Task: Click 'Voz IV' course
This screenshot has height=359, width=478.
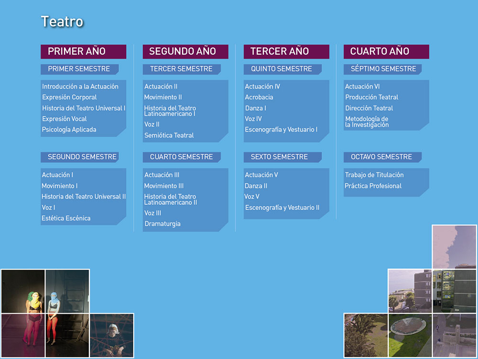Action: (253, 119)
